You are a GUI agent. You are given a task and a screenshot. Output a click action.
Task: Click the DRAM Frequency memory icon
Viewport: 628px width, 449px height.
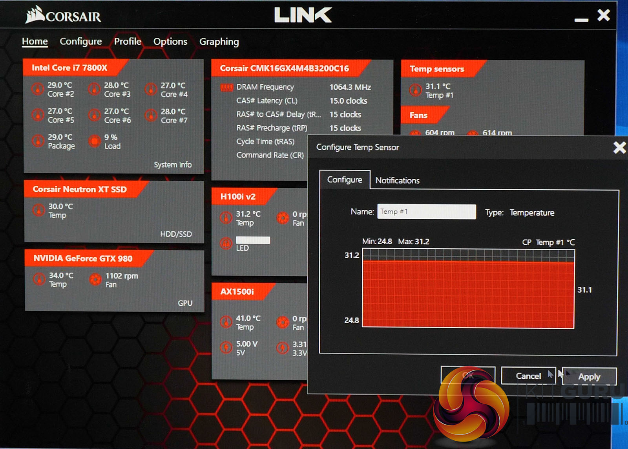click(226, 87)
